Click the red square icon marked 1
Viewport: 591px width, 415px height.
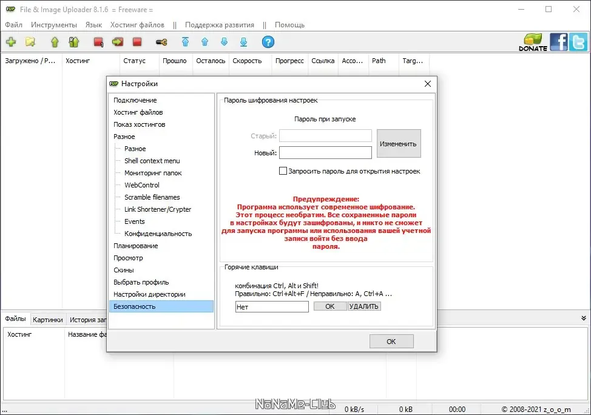coord(98,42)
